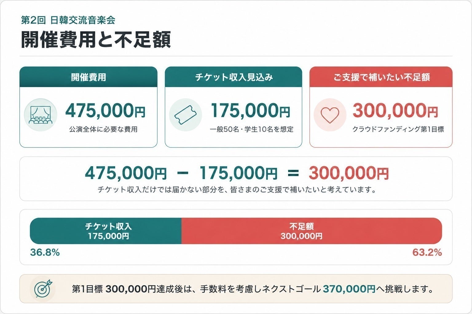
Task: Click 一般50名・学生10名を想定 caption
Action: 252,129
